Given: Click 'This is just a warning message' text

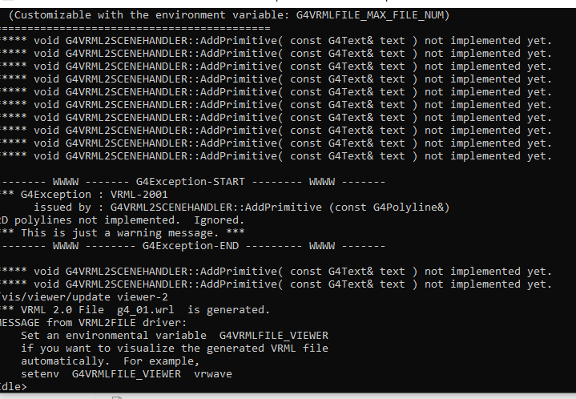Looking at the screenshot, I should [x=116, y=233].
